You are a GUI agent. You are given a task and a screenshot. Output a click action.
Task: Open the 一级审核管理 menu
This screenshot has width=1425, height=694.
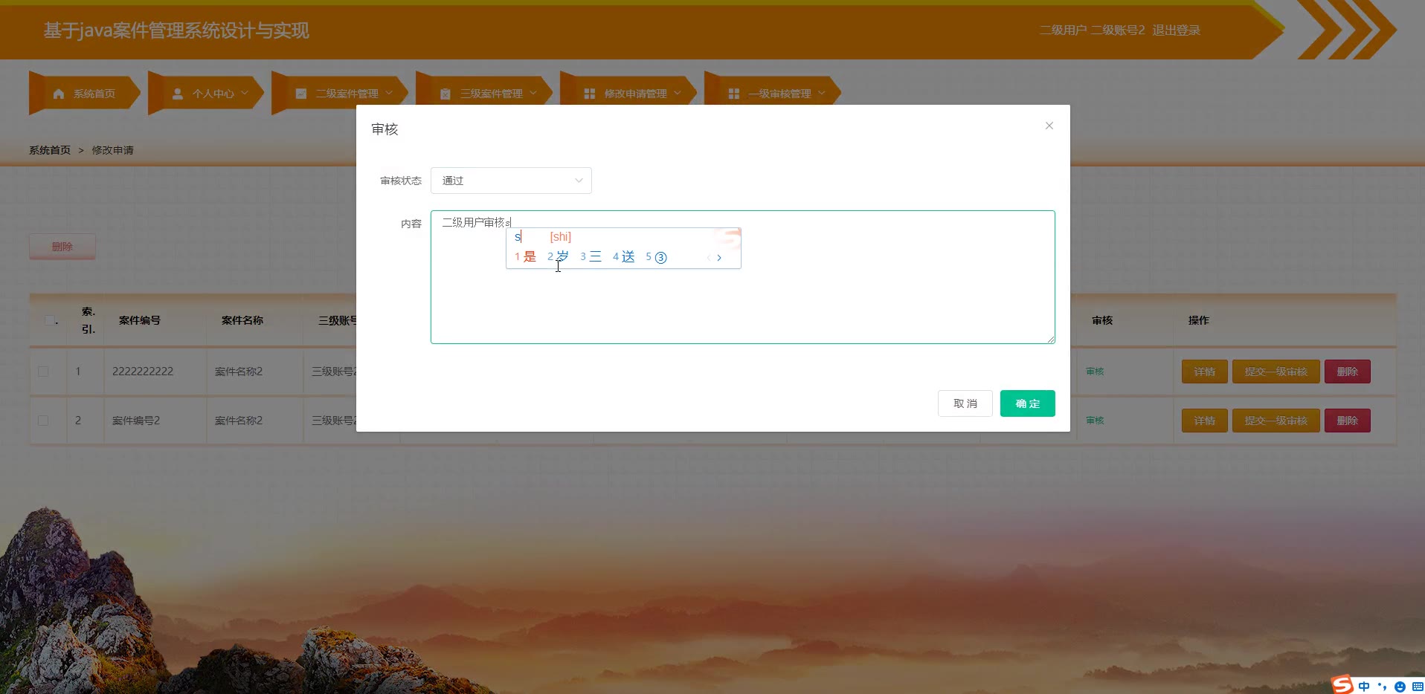773,94
